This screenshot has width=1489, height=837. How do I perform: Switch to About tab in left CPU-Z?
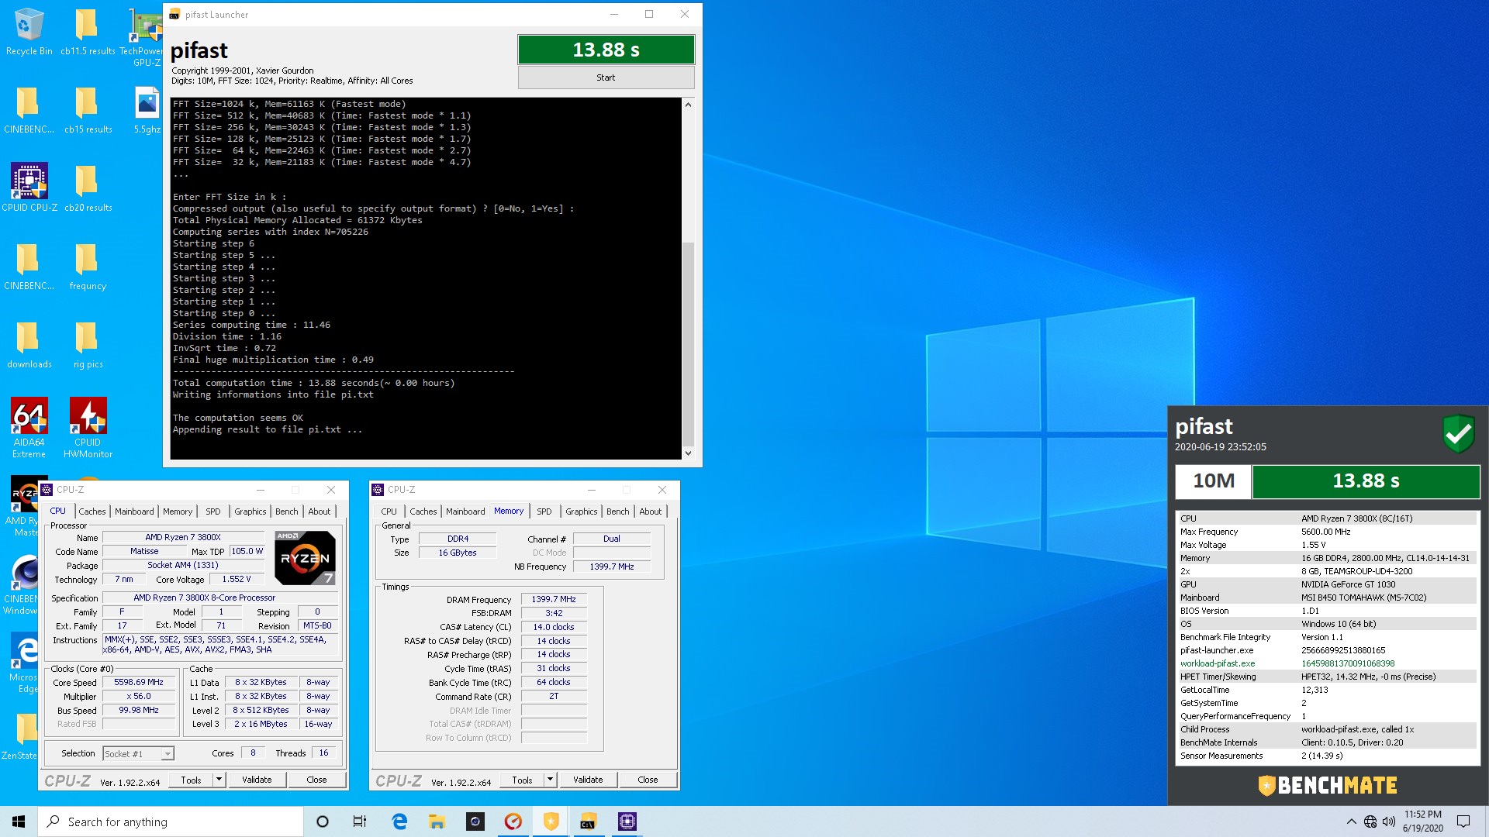[x=320, y=511]
